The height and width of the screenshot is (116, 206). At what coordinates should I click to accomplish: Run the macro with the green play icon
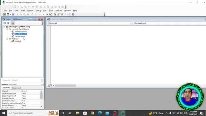pyautogui.click(x=40, y=14)
